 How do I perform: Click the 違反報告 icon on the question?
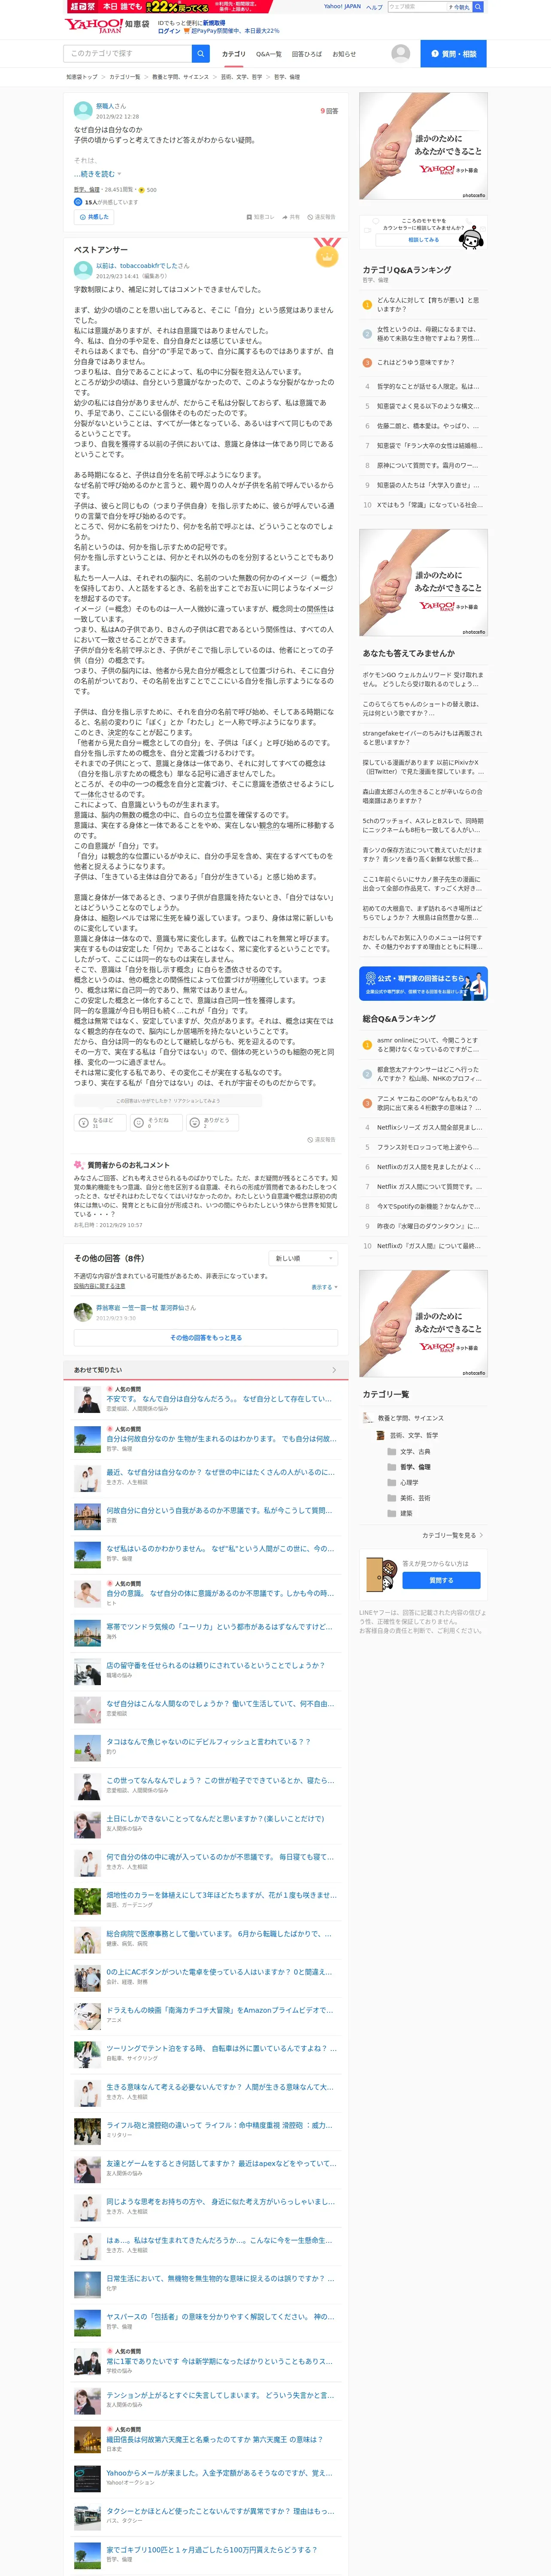point(321,217)
